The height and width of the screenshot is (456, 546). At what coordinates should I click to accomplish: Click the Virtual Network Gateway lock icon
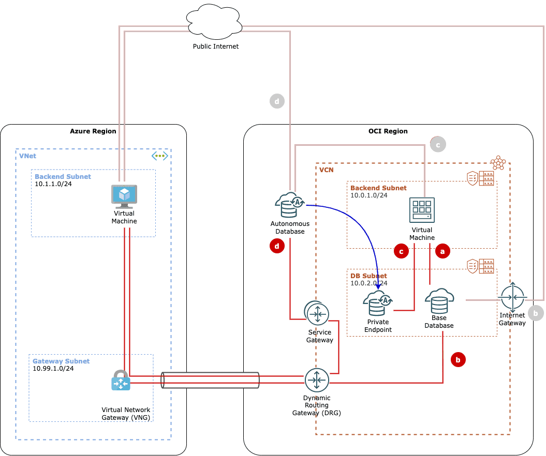(x=121, y=380)
